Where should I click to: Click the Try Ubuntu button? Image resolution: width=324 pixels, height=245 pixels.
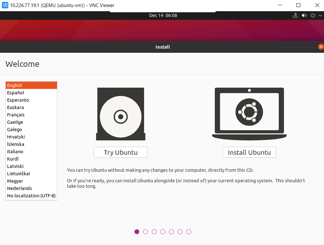[120, 152]
